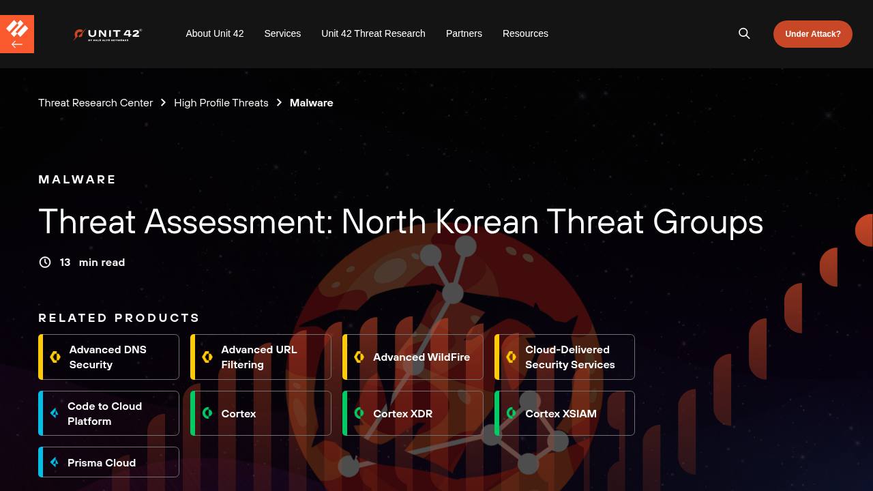
Task: Open the Unit 42 home logo
Action: 107,34
